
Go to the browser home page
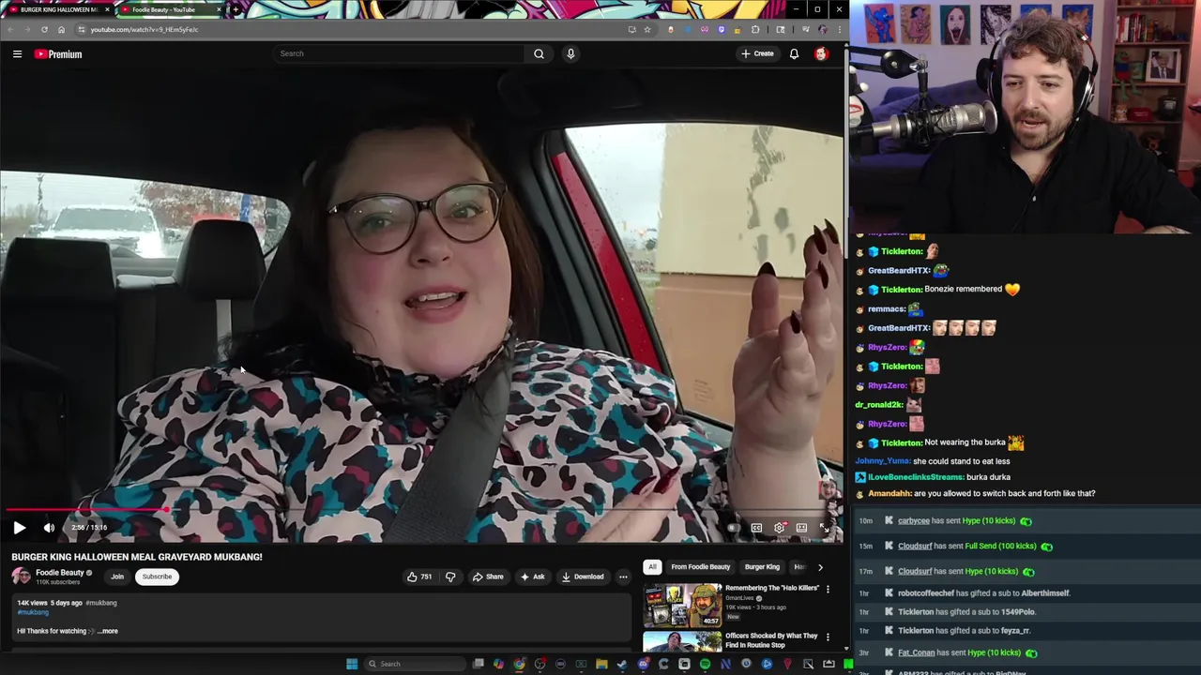click(61, 29)
